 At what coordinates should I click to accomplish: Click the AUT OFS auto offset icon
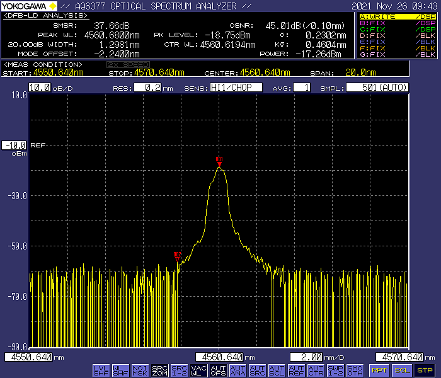coord(218,370)
